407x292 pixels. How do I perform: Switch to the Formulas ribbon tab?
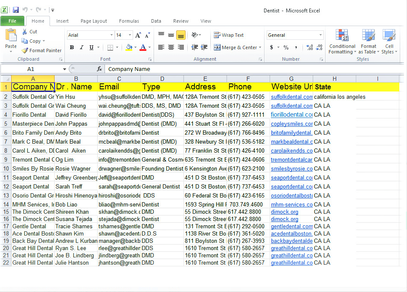click(x=129, y=21)
